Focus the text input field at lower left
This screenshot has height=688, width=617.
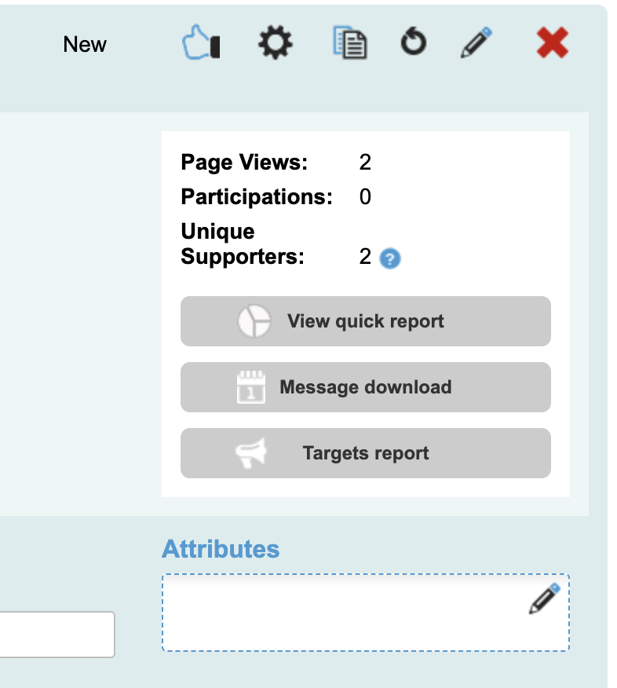[x=57, y=634]
